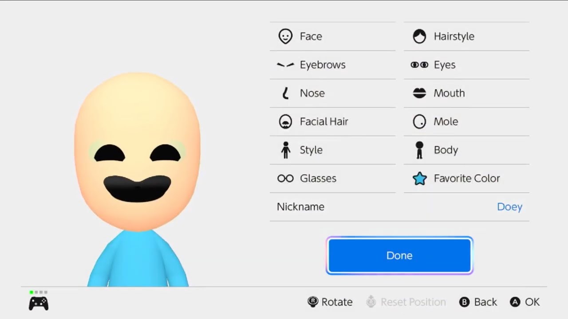Screen dimensions: 568x319
Task: Open the Glasses option label
Action: [318, 178]
